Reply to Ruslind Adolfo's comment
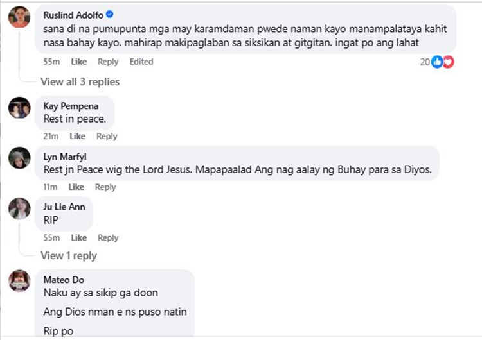 coord(108,62)
